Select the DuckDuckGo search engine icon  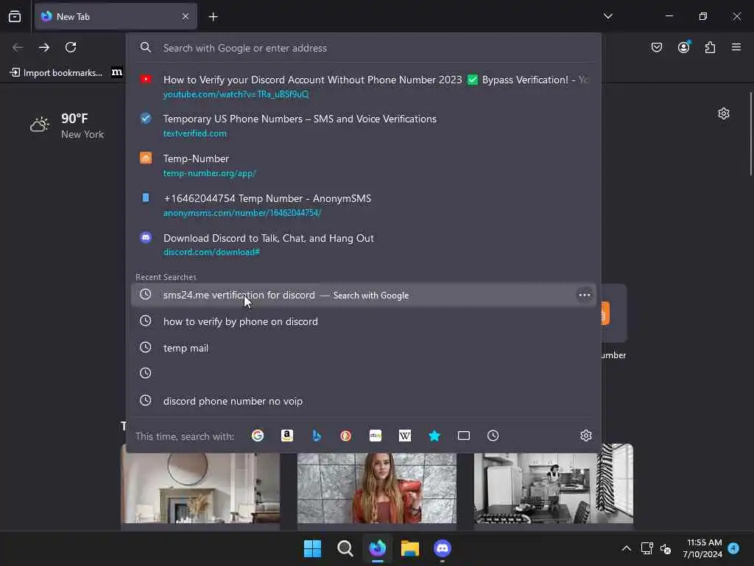click(346, 436)
